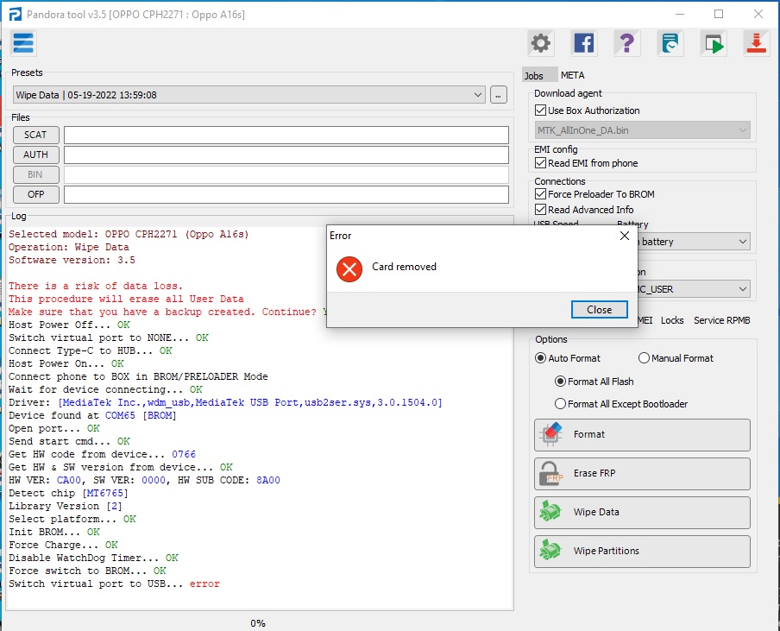Open the MTK_AllInOne_DA.bin dropdown
This screenshot has height=631, width=780.
click(x=642, y=130)
